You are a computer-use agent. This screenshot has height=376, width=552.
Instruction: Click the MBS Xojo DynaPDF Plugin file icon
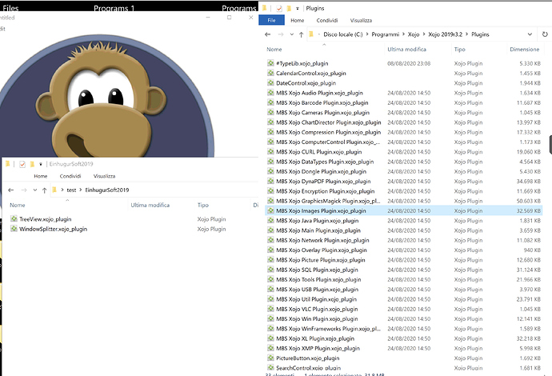click(270, 182)
